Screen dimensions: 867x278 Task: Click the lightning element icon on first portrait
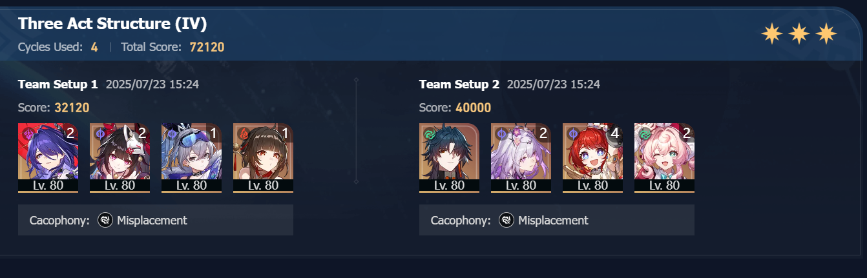point(28,133)
